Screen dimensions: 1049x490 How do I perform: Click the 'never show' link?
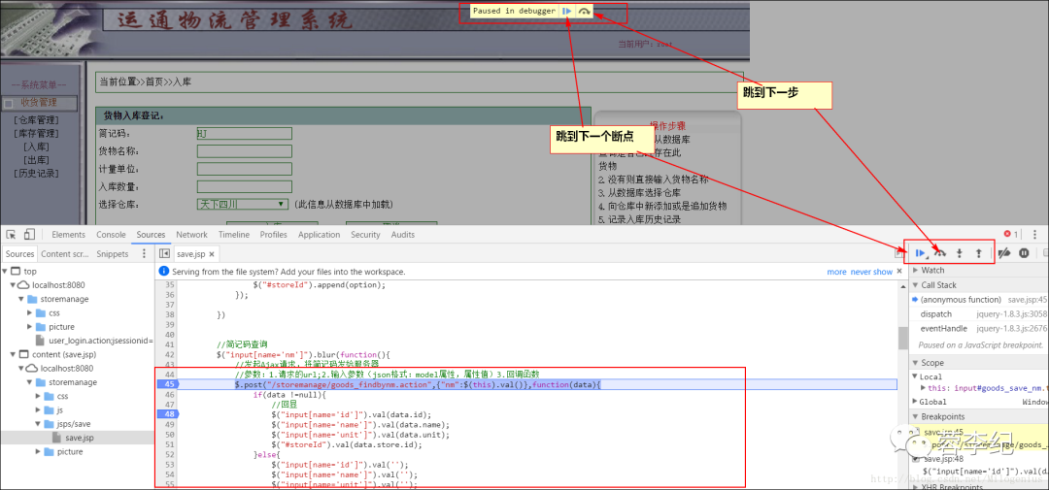[x=871, y=272]
